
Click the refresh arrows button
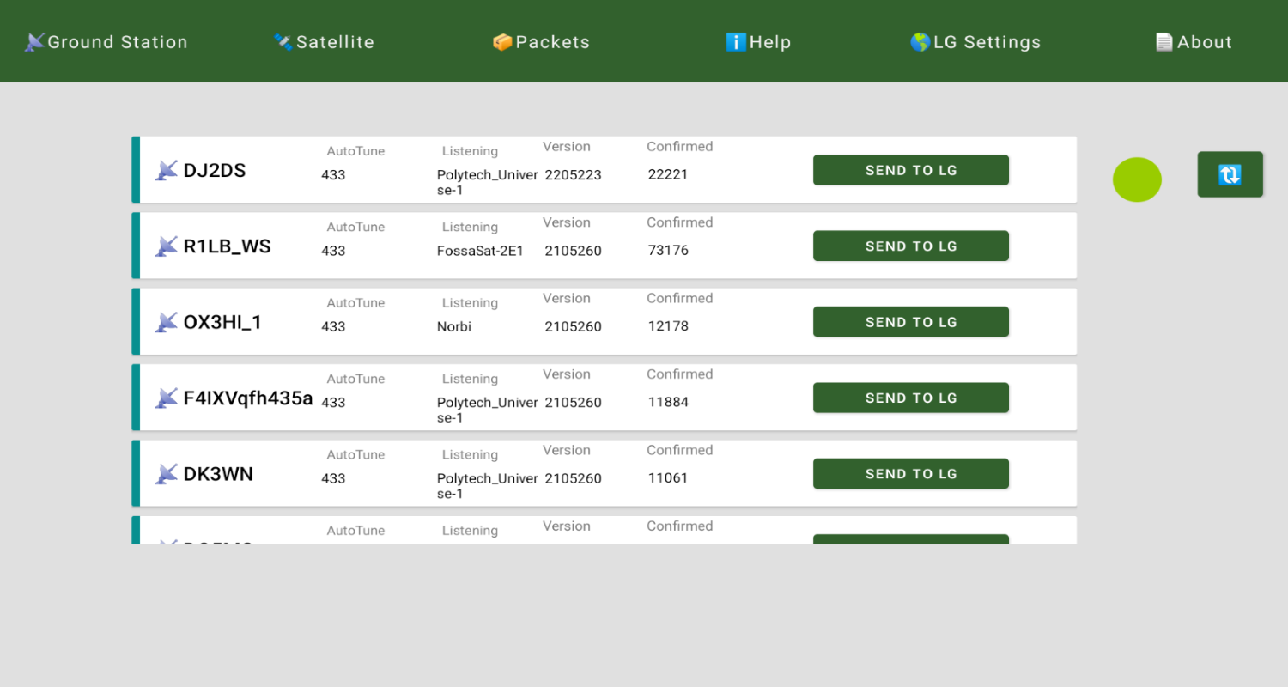tap(1230, 174)
